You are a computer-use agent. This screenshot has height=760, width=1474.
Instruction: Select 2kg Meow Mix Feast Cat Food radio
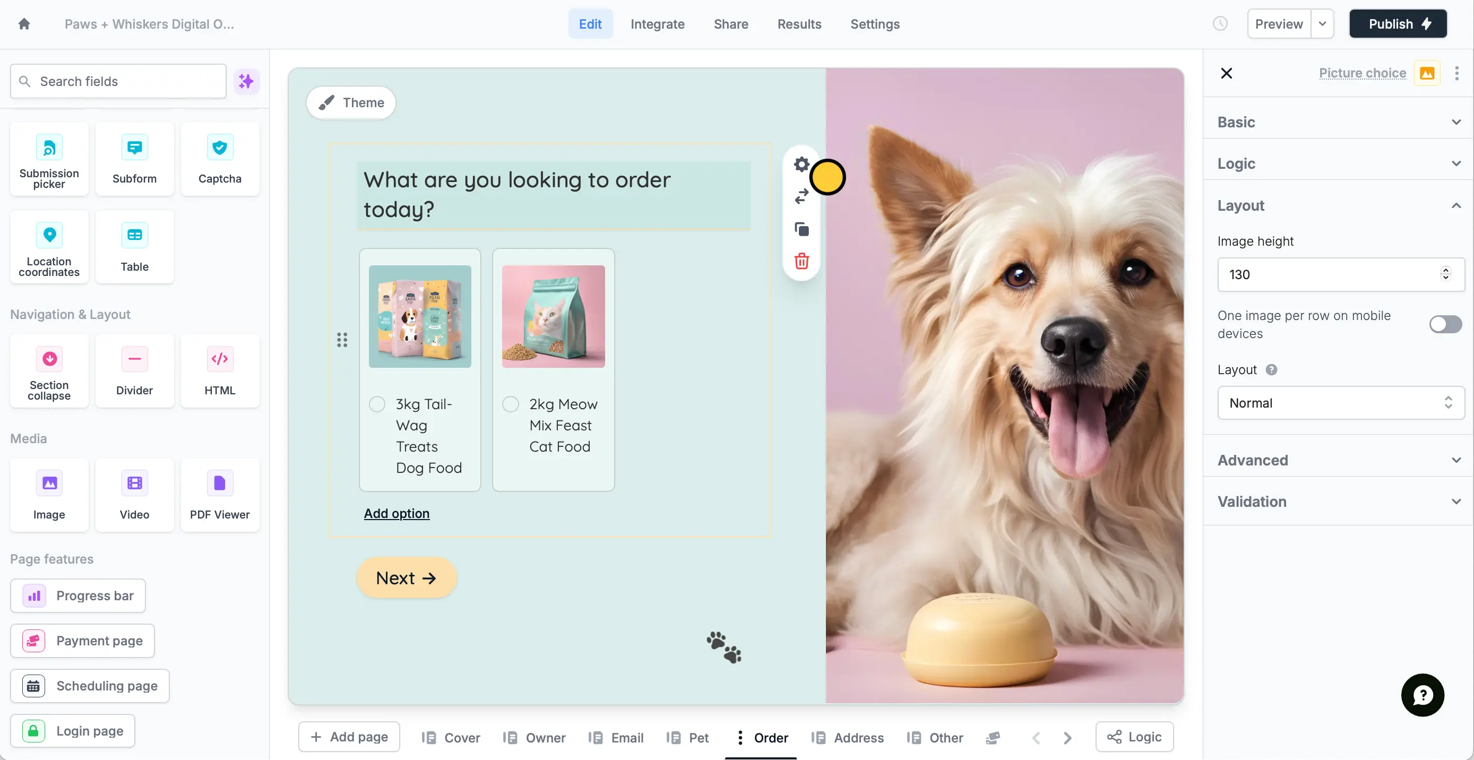coord(511,404)
